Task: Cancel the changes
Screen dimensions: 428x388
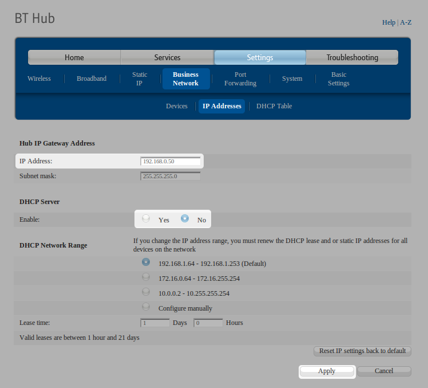Action: pyautogui.click(x=384, y=371)
